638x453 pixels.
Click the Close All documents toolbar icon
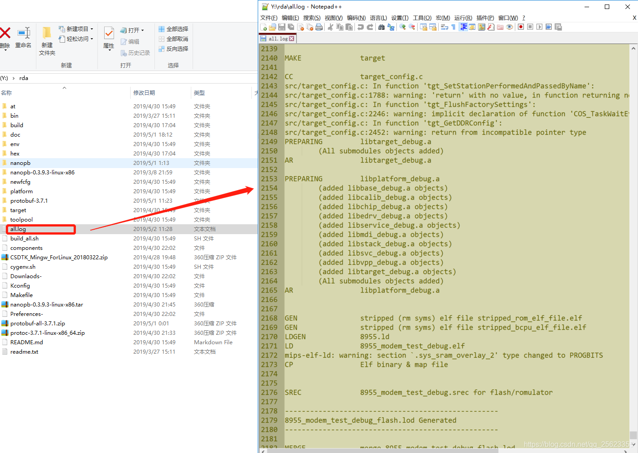[310, 27]
